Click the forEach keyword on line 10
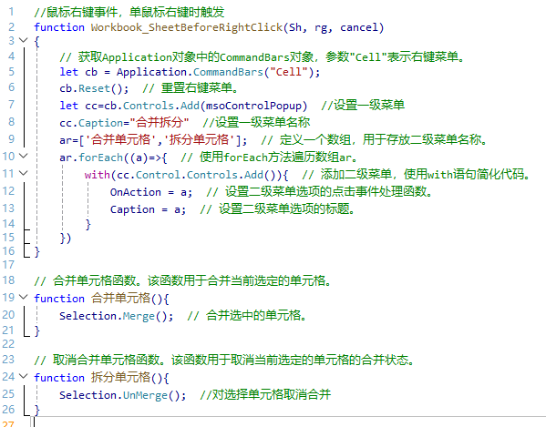Viewport: 546px width, 427px height. (x=100, y=158)
